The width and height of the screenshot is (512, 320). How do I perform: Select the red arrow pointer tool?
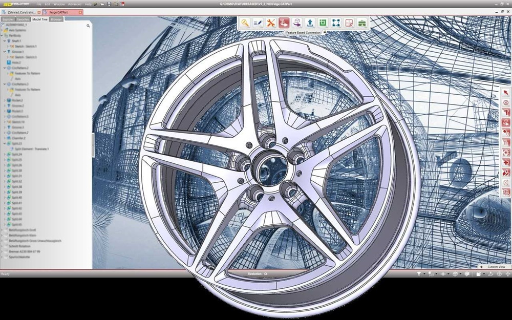click(506, 93)
